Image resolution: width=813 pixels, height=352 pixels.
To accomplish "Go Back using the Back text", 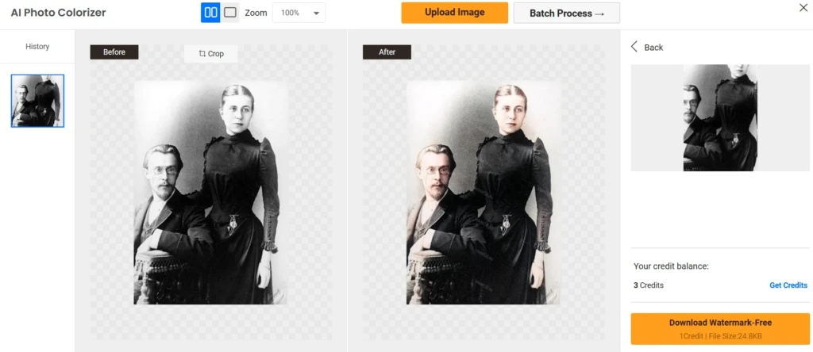I will (x=654, y=47).
